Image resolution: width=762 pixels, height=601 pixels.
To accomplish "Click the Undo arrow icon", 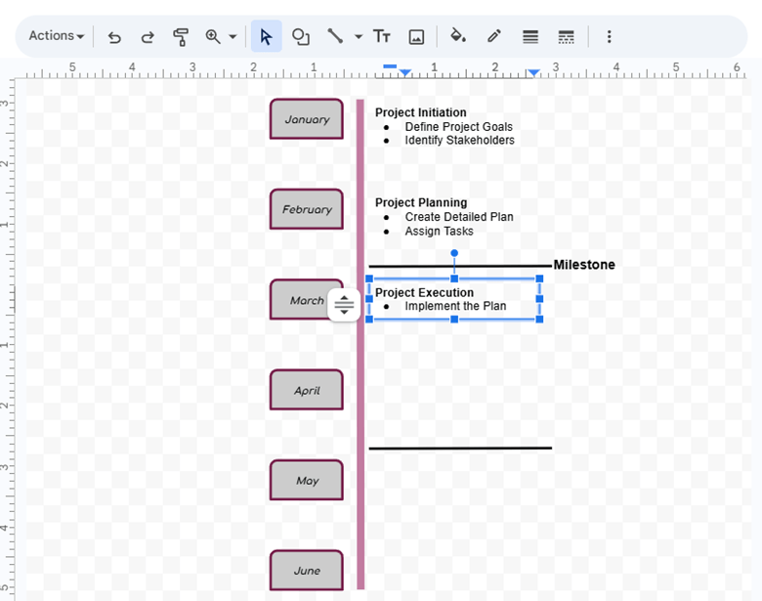I will (114, 36).
